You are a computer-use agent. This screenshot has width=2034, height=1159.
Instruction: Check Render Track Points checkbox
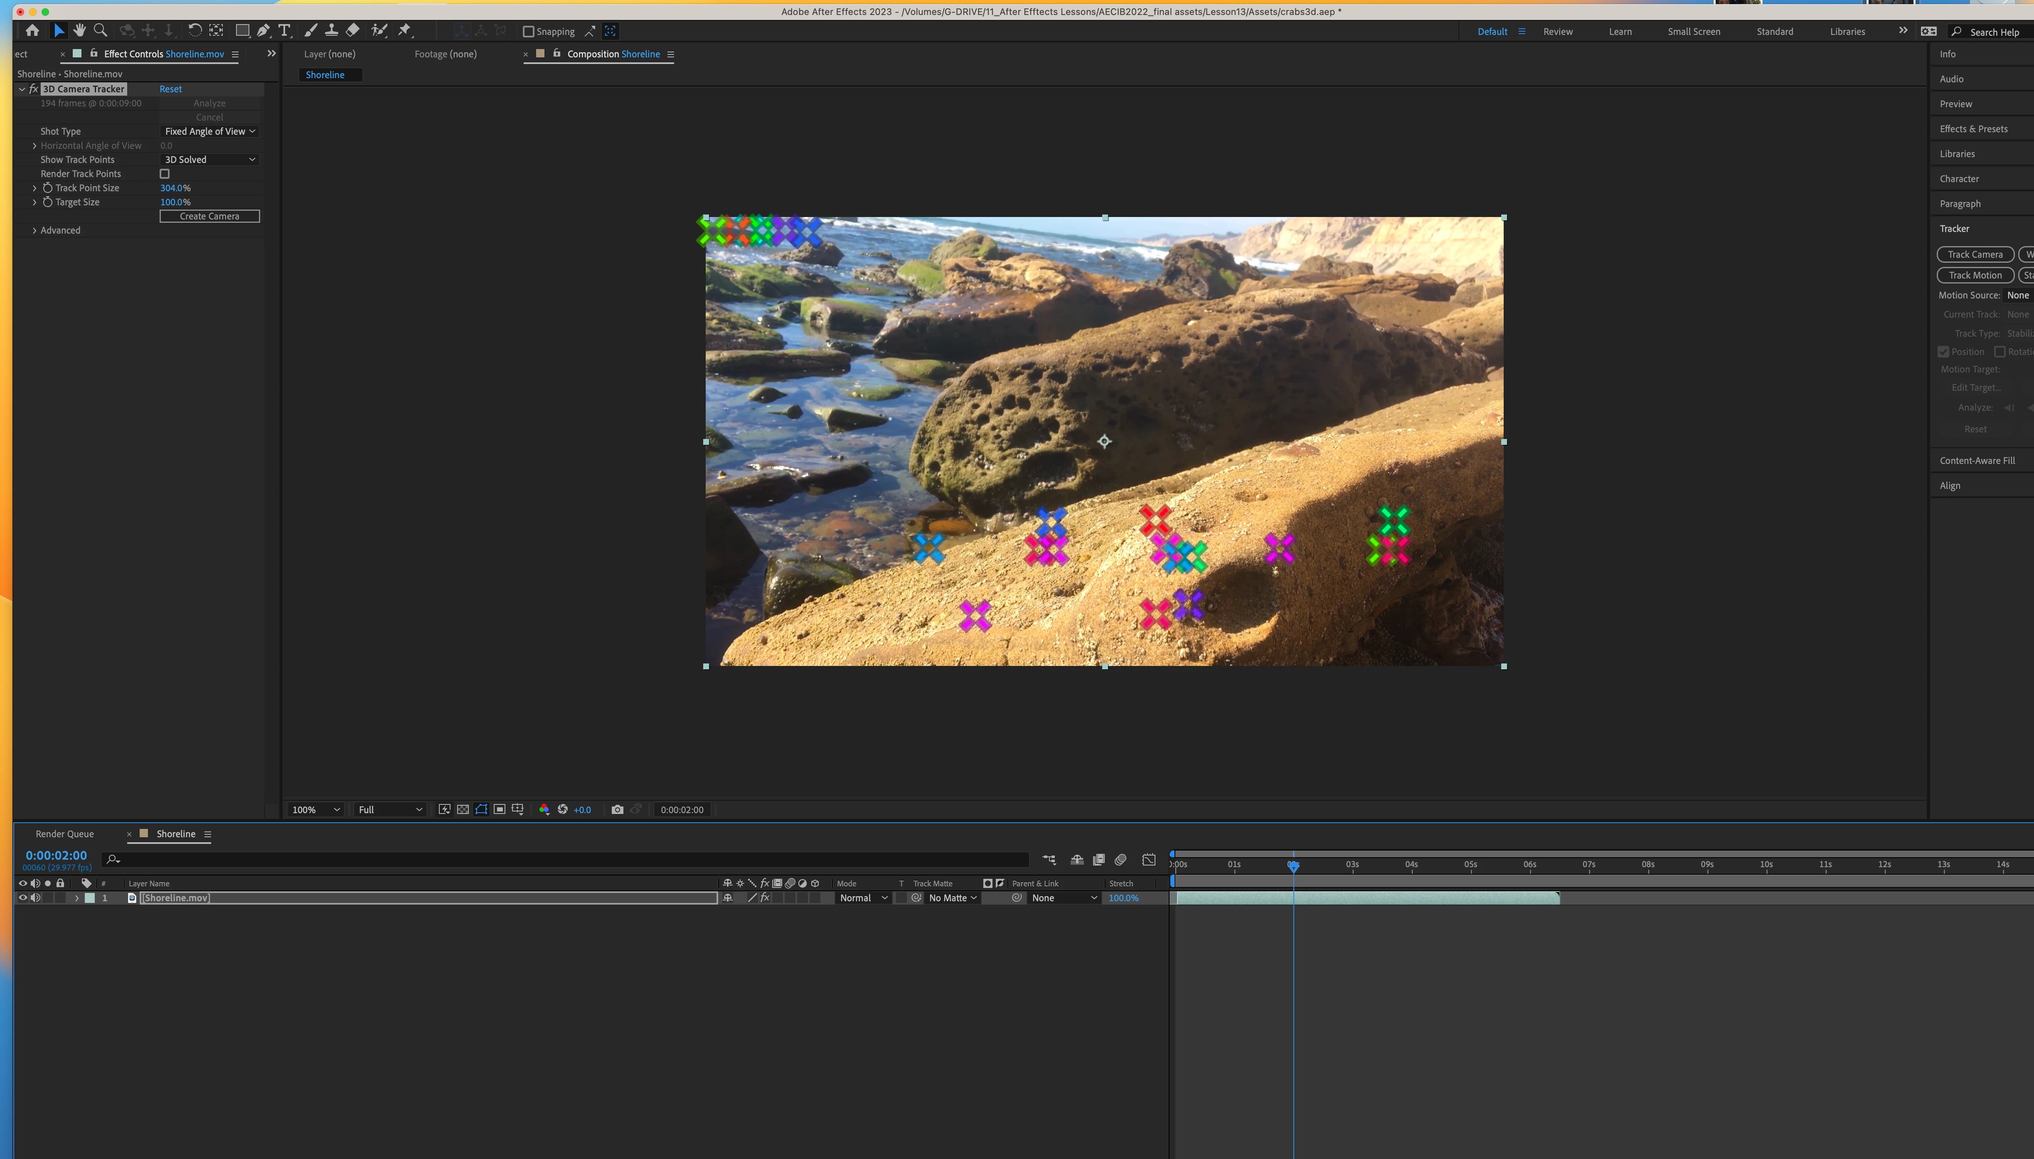pos(165,173)
